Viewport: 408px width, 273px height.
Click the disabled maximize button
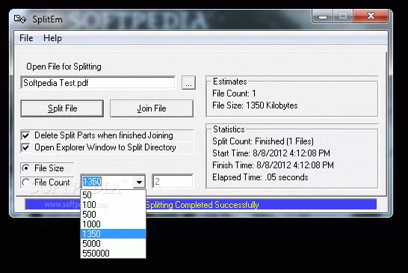pos(343,16)
